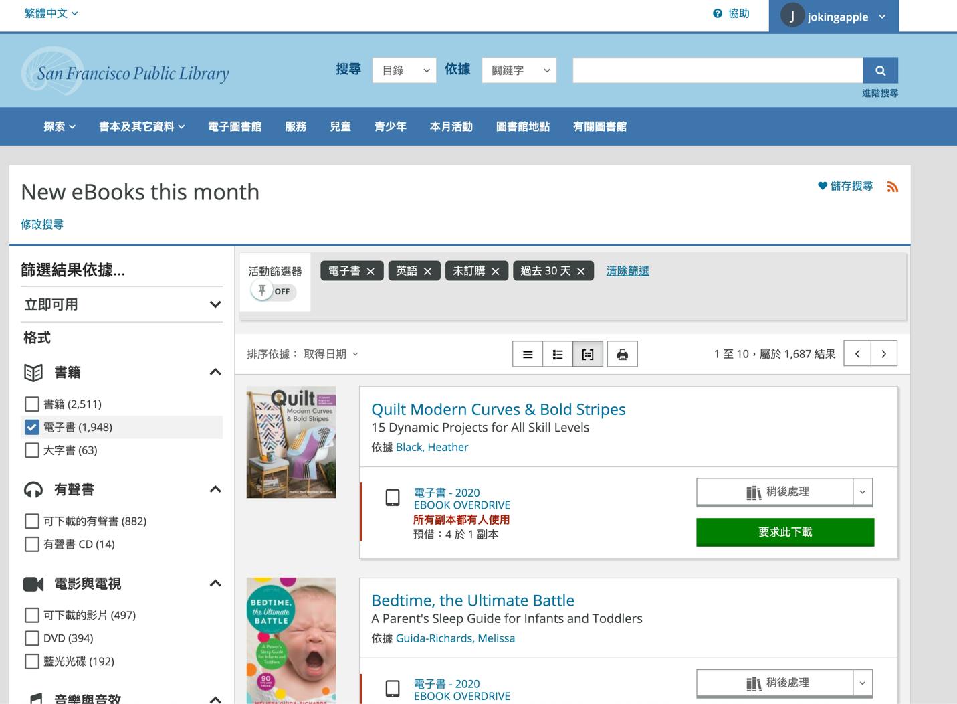Remove the 未訂購 filter chip
The image size is (957, 704).
(496, 271)
